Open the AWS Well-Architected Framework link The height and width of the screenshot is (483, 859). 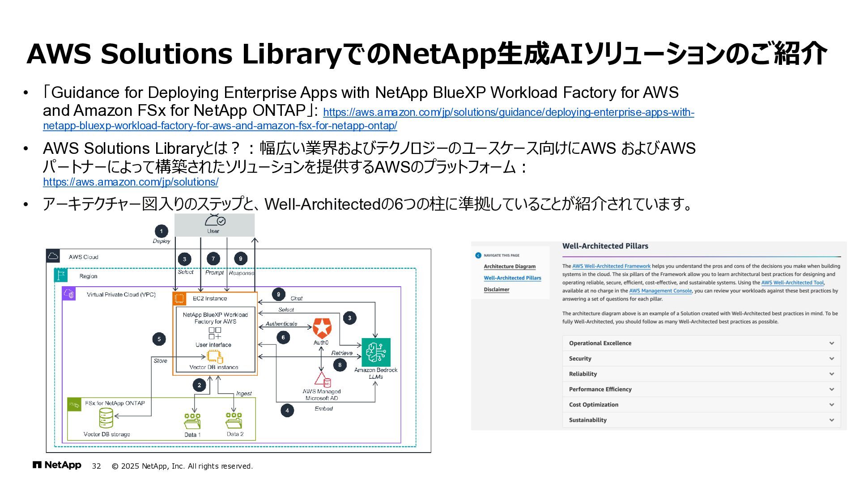coord(611,266)
